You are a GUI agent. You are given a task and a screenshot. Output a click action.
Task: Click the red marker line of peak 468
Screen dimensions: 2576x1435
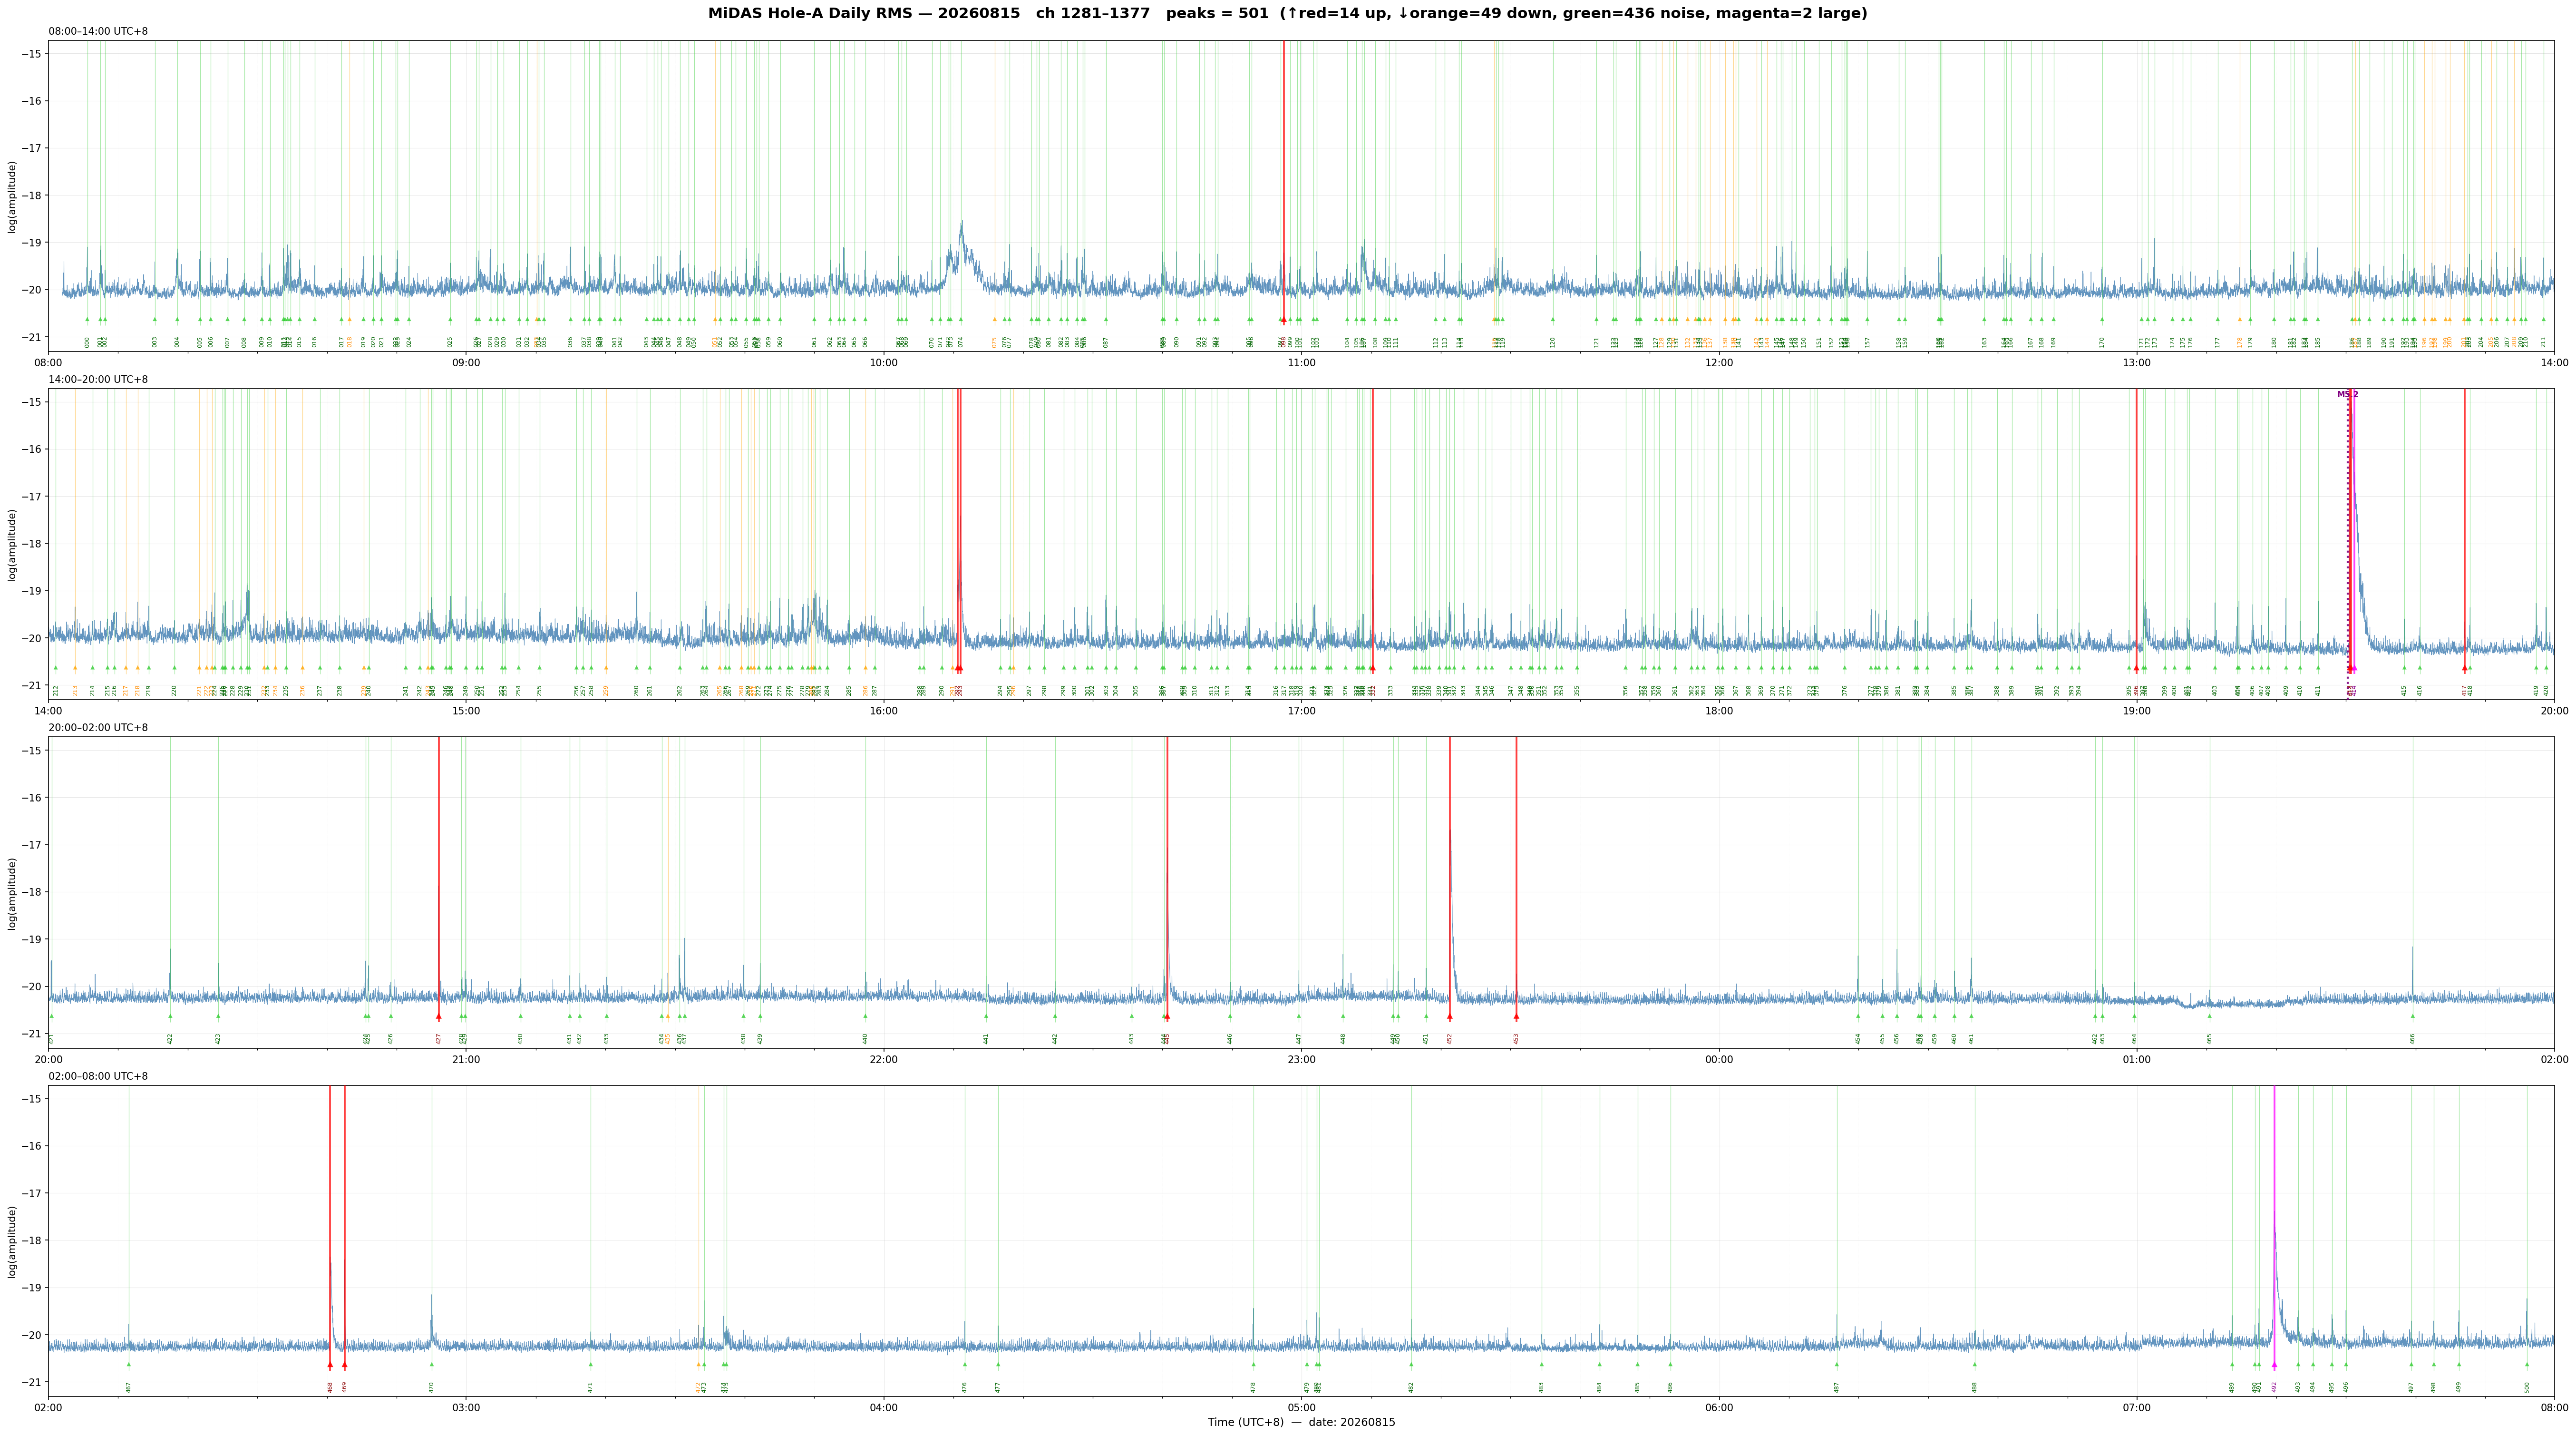click(330, 1228)
